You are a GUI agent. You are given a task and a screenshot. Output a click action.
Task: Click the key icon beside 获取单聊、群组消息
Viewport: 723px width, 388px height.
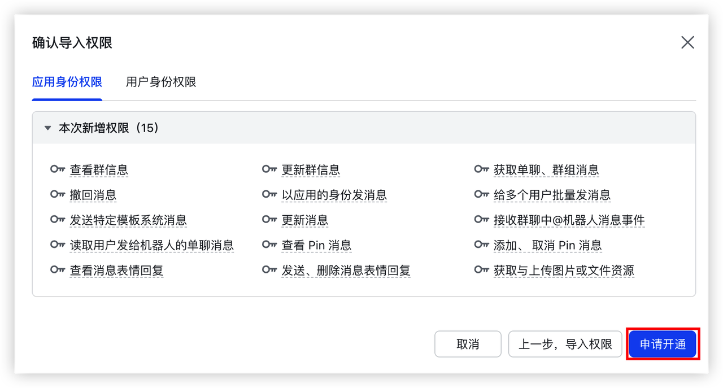click(x=481, y=169)
